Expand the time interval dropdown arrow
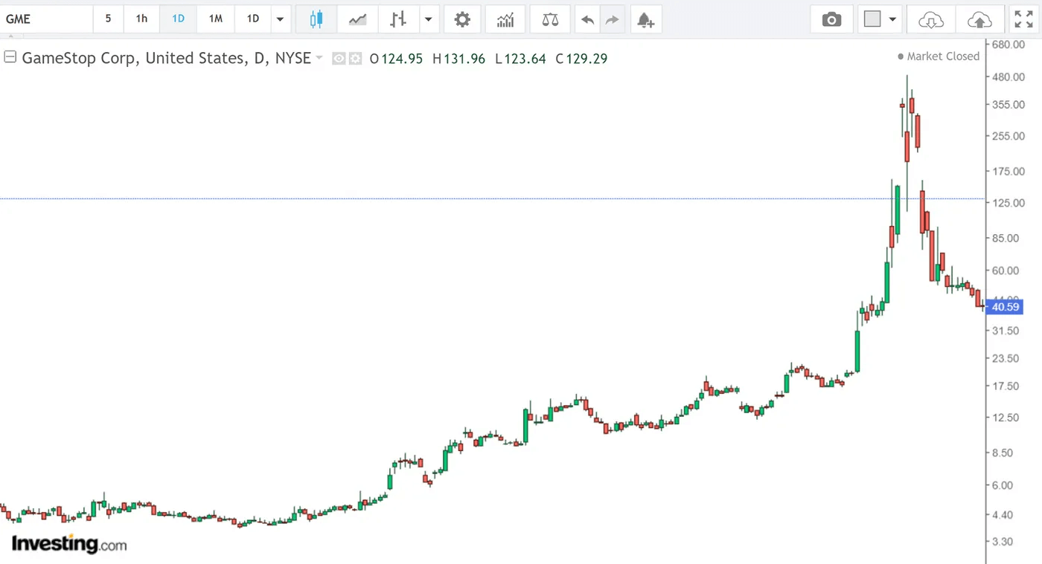 [280, 19]
